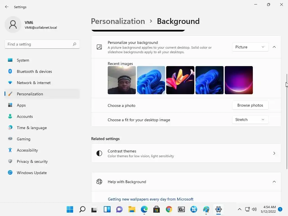Click the Settings page vertical scrollbar
288x216 pixels.
[x=287, y=121]
